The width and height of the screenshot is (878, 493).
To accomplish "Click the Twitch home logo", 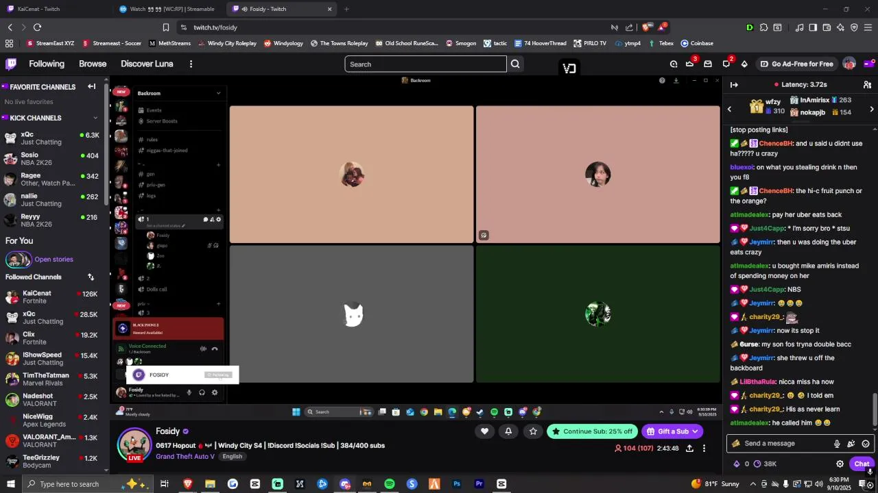I will pos(11,64).
